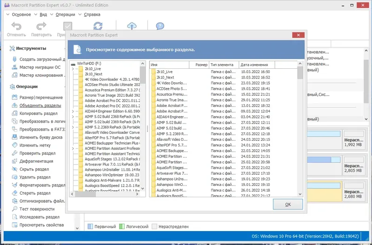
Task: Select the Artweaver Plus 7… file row
Action: pos(223,173)
